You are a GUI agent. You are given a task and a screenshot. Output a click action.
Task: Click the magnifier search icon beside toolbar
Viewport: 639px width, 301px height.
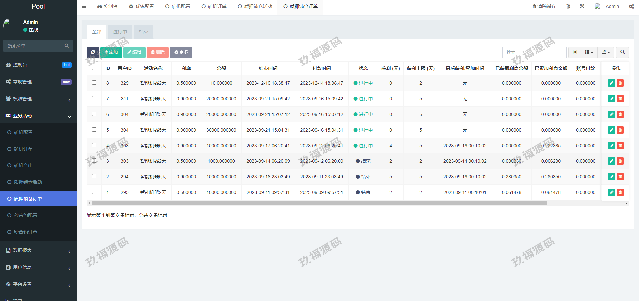coord(622,52)
